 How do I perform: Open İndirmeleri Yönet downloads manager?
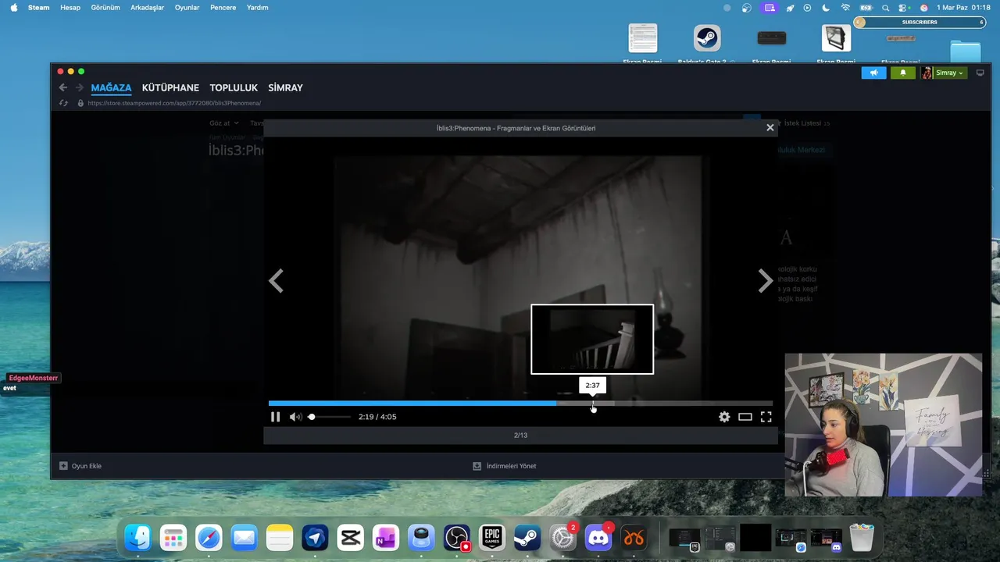505,466
